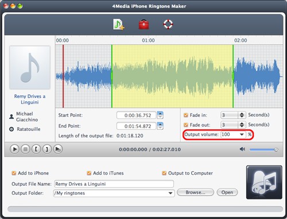Click the Browse... button

coord(195,193)
